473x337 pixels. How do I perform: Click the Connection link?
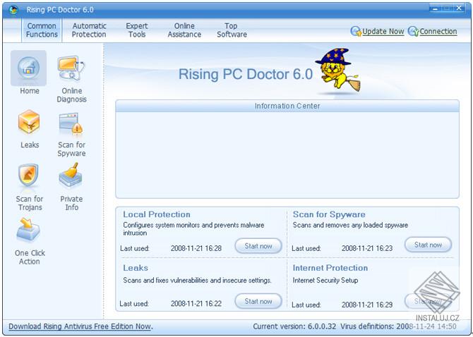pos(438,31)
